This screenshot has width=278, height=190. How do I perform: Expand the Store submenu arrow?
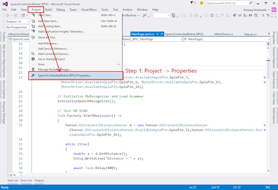click(119, 64)
